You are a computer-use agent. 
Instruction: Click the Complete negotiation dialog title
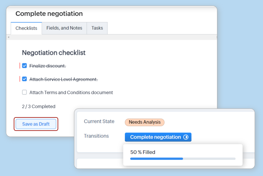tap(49, 14)
